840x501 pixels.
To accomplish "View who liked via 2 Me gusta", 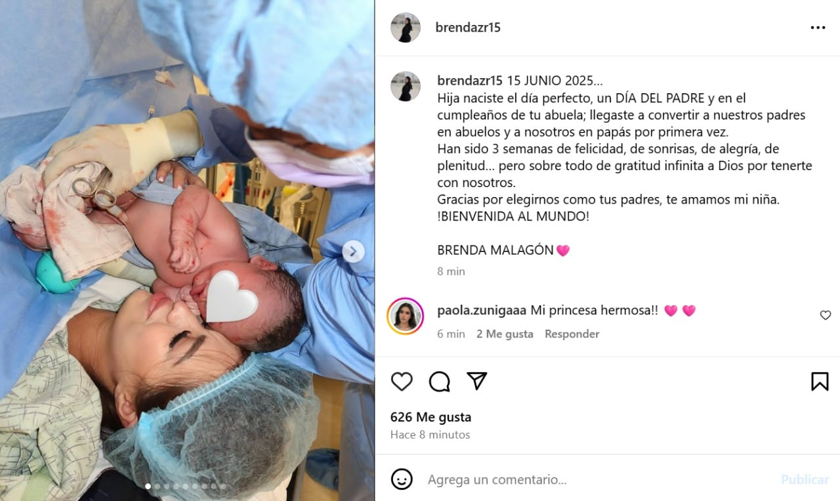I will click(x=505, y=334).
